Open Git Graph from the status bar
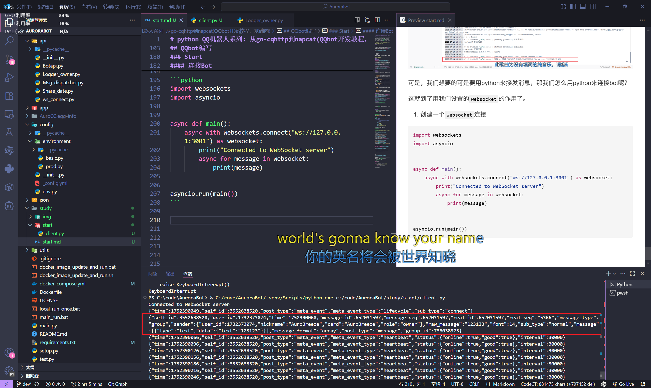Viewport: 651px width, 388px height. [117, 384]
